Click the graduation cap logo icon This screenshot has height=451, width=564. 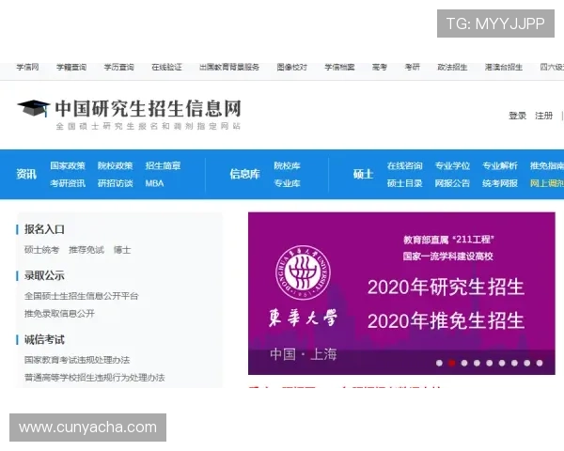click(x=34, y=108)
